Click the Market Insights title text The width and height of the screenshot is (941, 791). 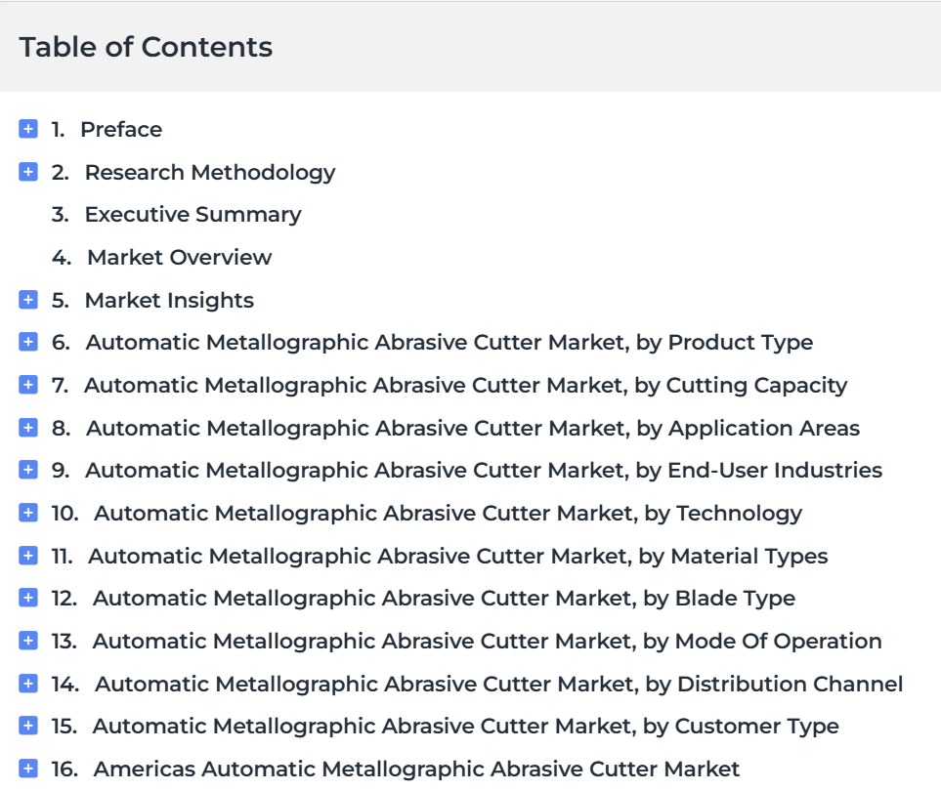tap(169, 301)
